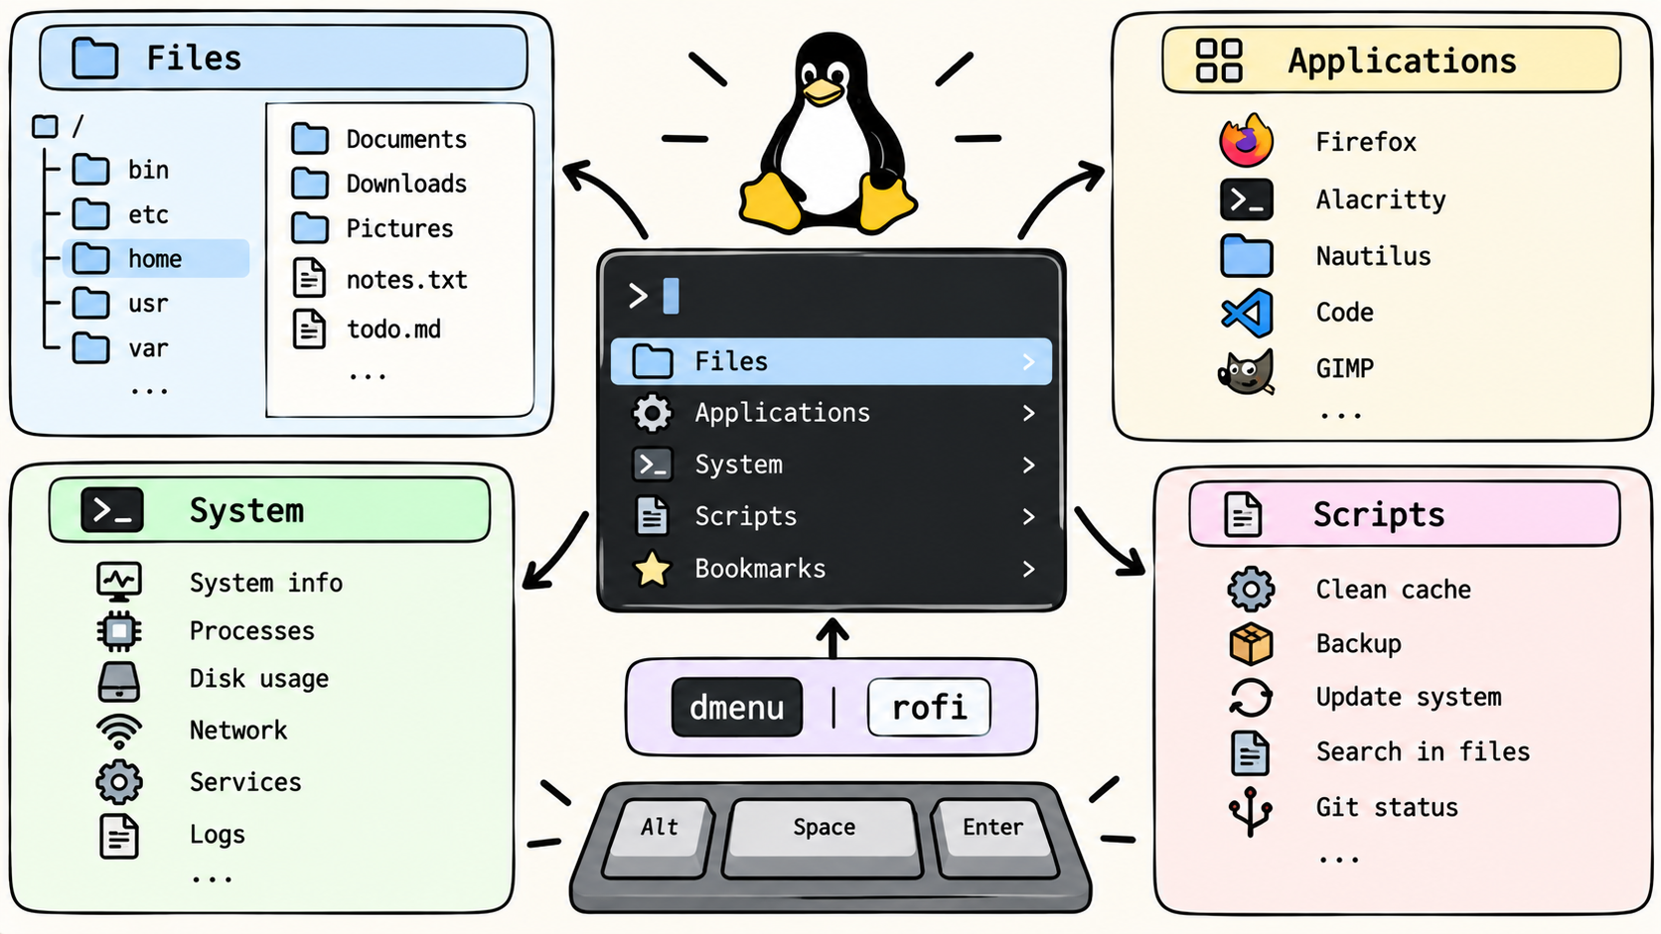The width and height of the screenshot is (1661, 934).
Task: Open the Downloads folder
Action: [x=379, y=184]
